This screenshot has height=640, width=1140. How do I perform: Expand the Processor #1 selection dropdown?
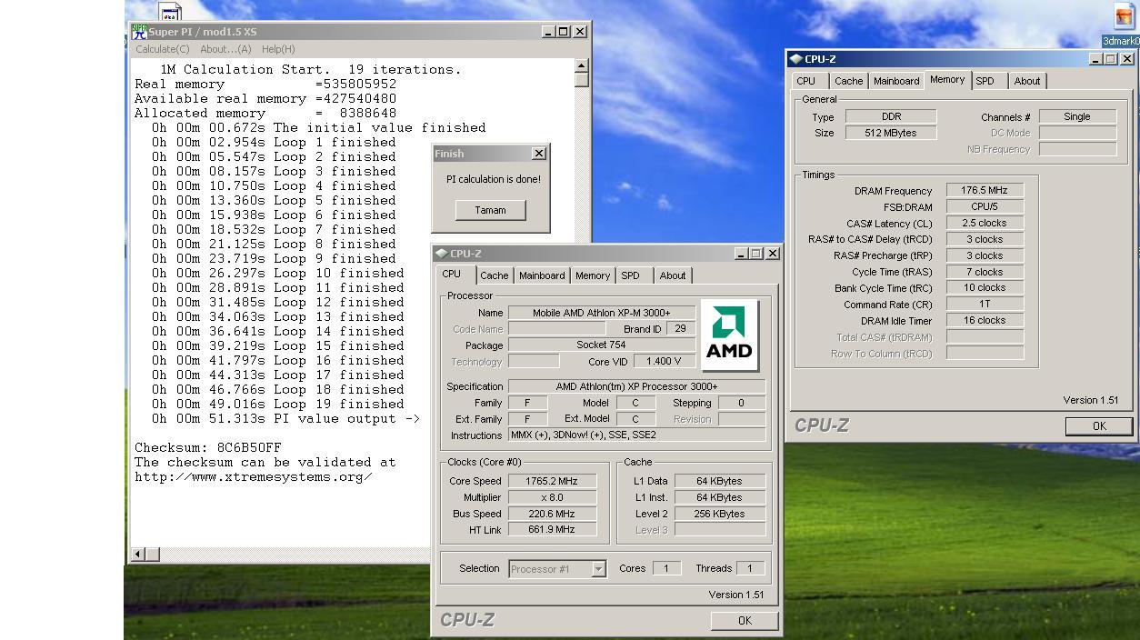pos(598,569)
